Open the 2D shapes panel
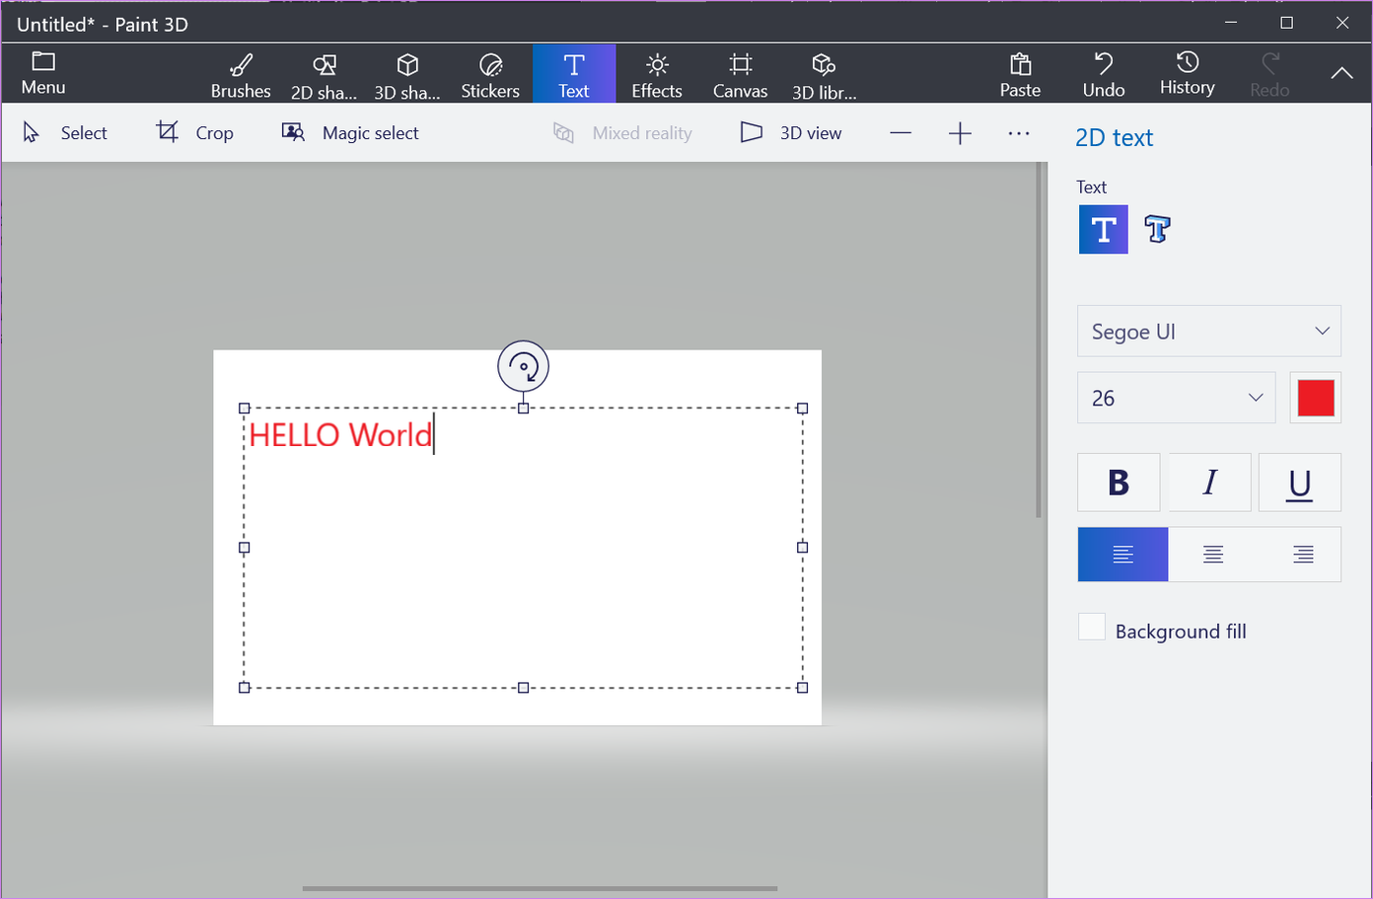This screenshot has height=899, width=1373. coord(324,73)
